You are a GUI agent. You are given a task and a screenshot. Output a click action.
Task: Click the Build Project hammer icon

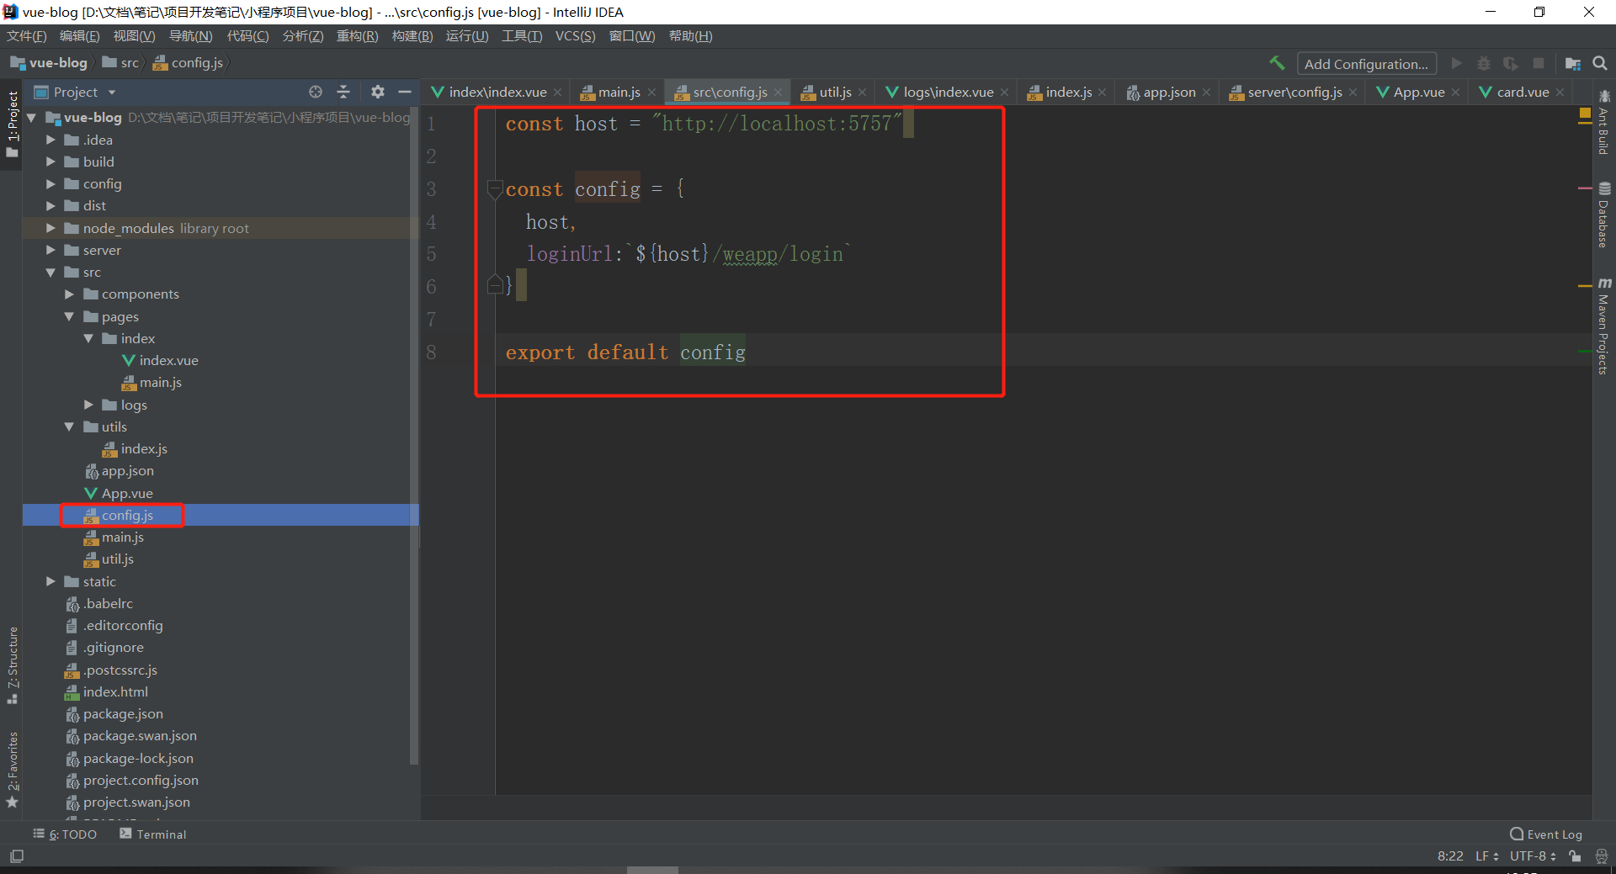coord(1277,63)
